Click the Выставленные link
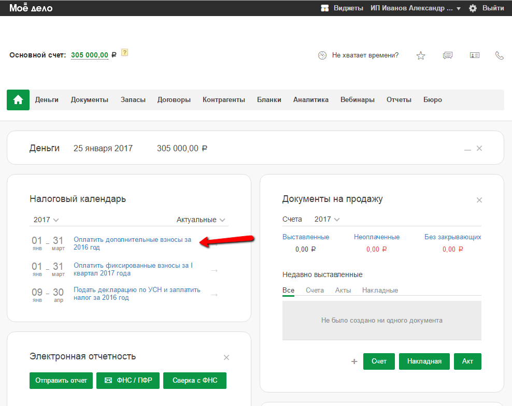Image resolution: width=512 pixels, height=406 pixels. point(306,237)
